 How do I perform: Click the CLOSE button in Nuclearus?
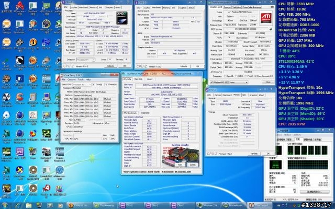pos(193,165)
